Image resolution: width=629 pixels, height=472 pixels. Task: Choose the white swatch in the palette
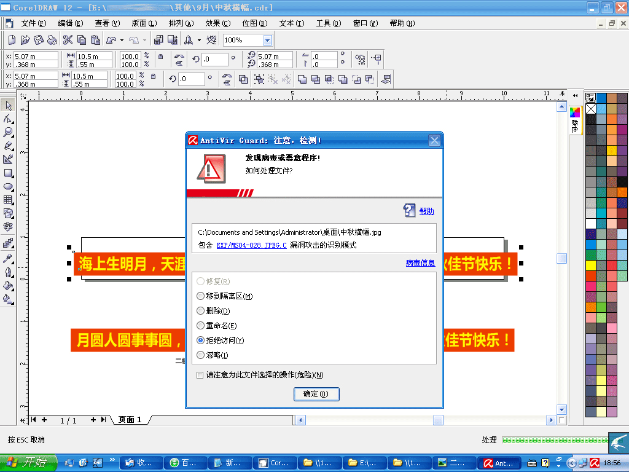tap(591, 223)
